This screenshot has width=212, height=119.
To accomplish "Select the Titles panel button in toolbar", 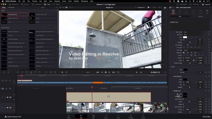I will pyautogui.click(x=47, y=4).
